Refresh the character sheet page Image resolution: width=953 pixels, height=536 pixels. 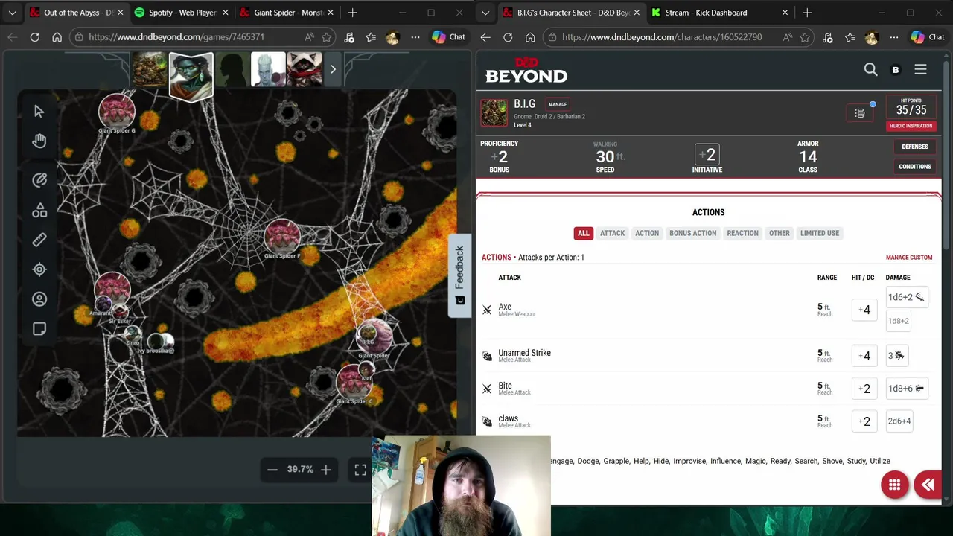tap(508, 37)
